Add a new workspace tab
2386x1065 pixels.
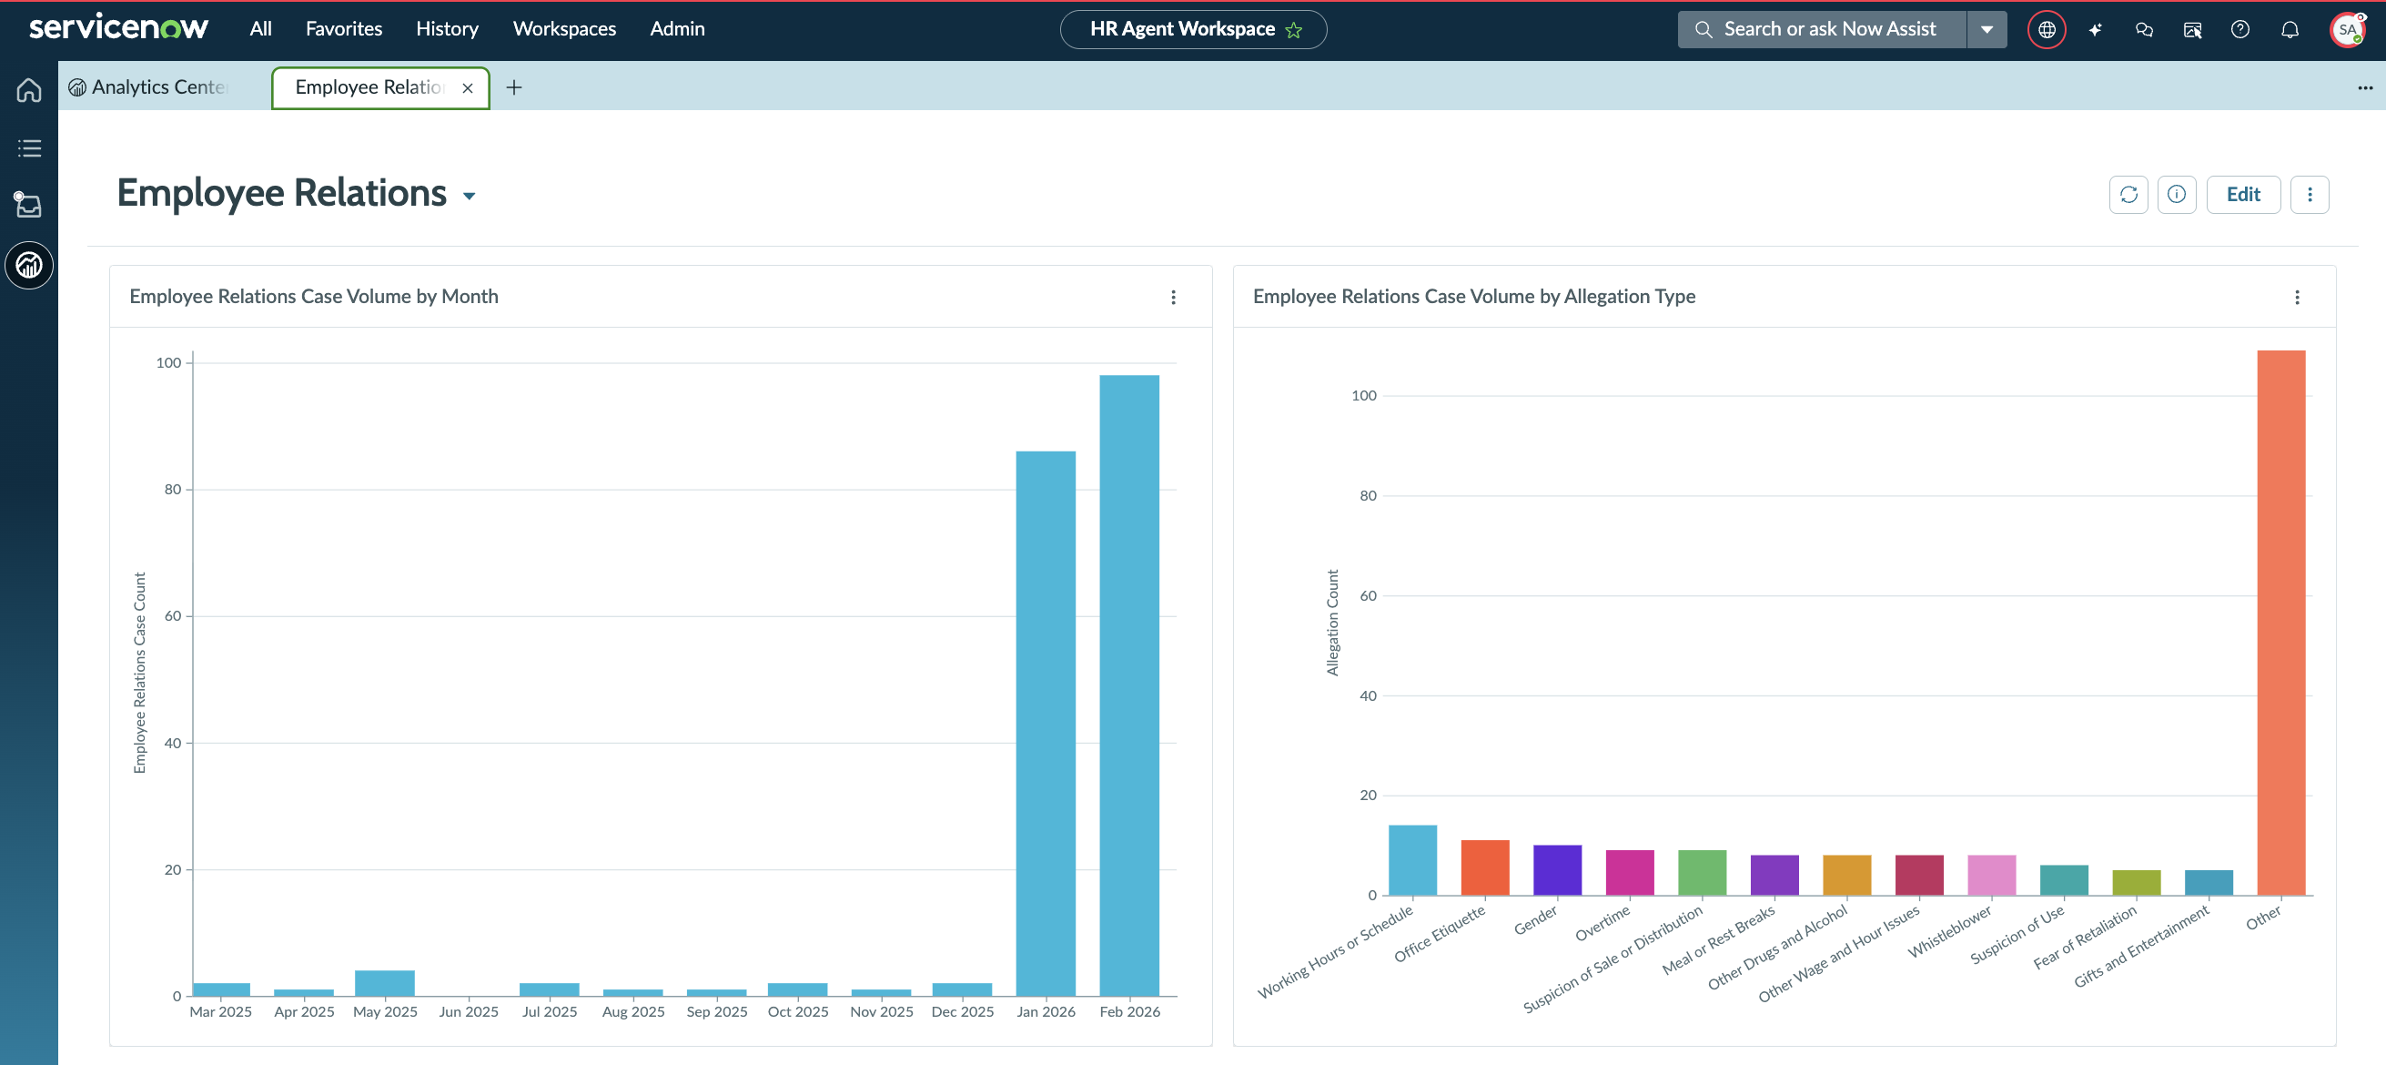[x=514, y=87]
